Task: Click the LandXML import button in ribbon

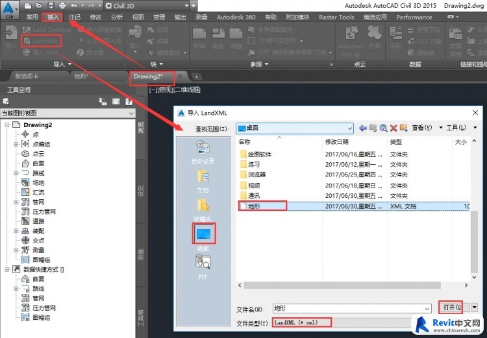Action: click(42, 41)
